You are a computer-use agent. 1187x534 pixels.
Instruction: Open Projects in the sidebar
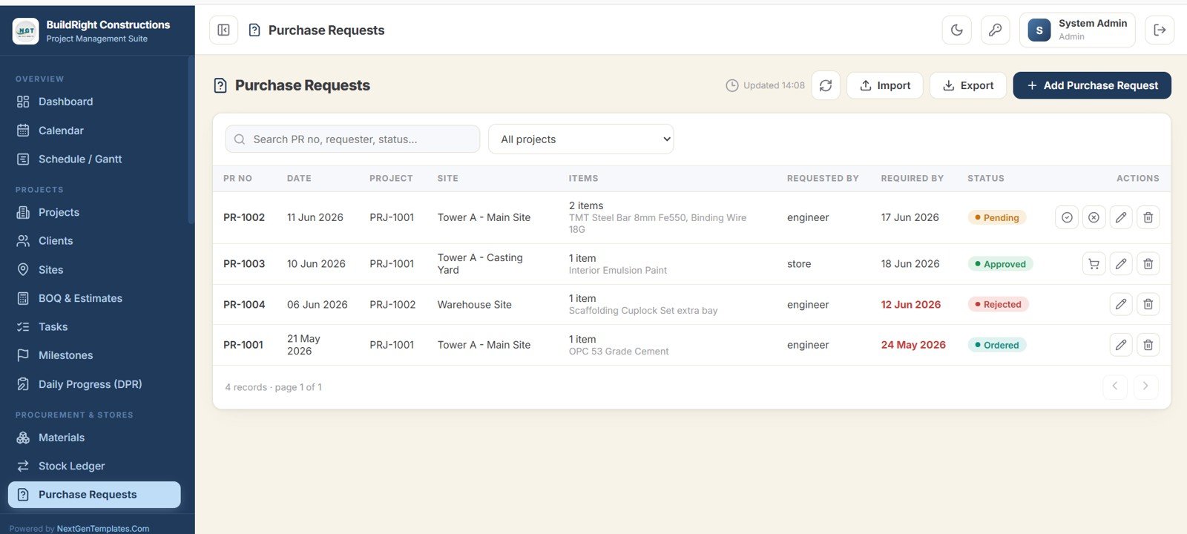(x=94, y=212)
